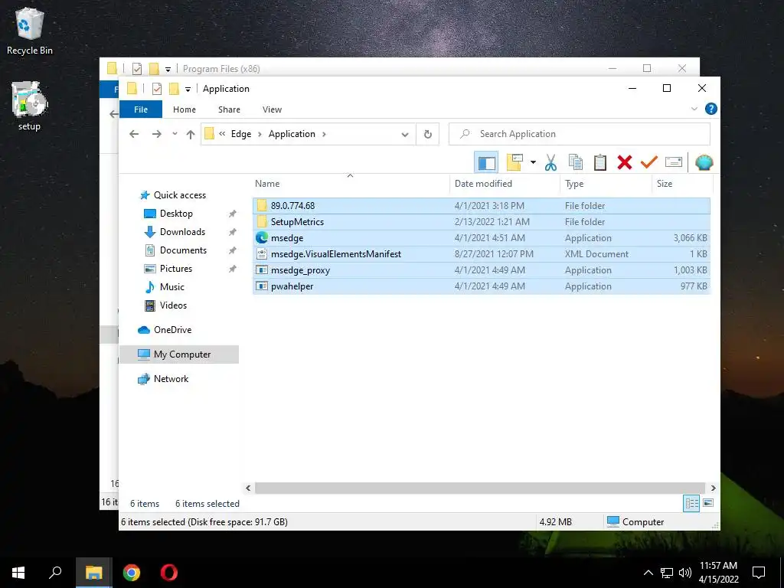Select the pwahelper application
The height and width of the screenshot is (588, 784).
[482, 286]
